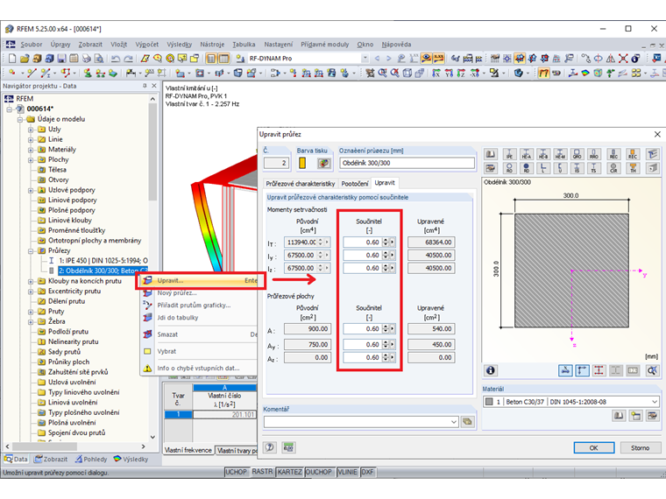Click the Storno button
Image resolution: width=666 pixels, height=499 pixels.
coord(640,447)
